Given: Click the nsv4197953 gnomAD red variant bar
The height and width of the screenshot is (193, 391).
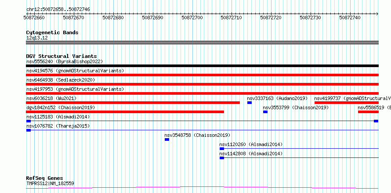Looking at the screenshot, I should [x=202, y=93].
